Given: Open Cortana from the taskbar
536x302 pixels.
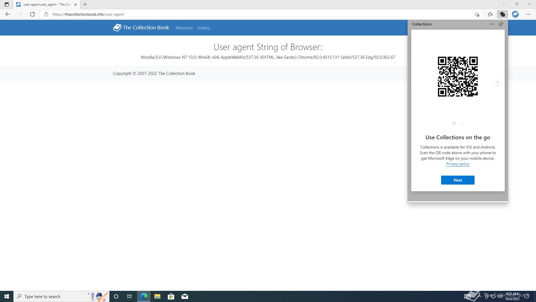Looking at the screenshot, I should tap(116, 296).
